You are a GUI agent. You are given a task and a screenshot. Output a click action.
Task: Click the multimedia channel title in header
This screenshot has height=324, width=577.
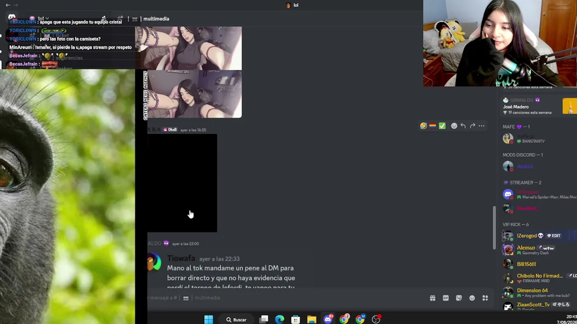pyautogui.click(x=156, y=19)
